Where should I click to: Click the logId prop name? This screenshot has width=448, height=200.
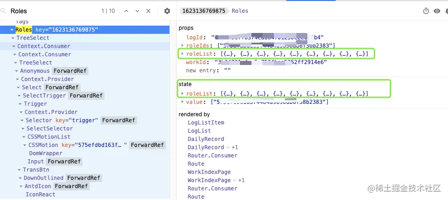(196, 38)
